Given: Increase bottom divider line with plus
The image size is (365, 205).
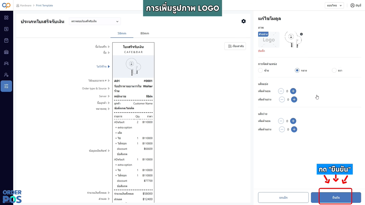Looking at the screenshot, I should click(294, 99).
